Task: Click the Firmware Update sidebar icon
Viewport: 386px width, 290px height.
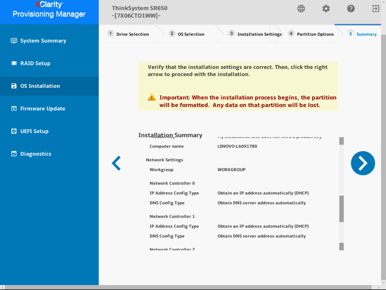Action: [14, 108]
